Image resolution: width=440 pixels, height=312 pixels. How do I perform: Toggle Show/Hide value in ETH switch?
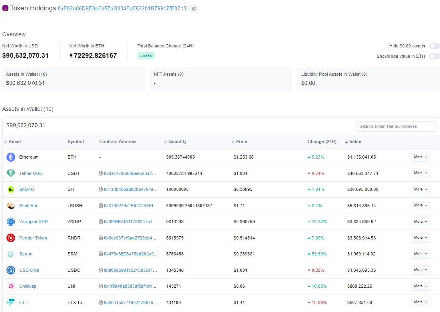point(434,56)
